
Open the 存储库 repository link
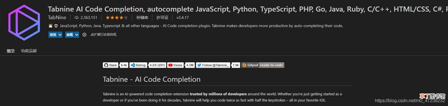tap(142, 17)
